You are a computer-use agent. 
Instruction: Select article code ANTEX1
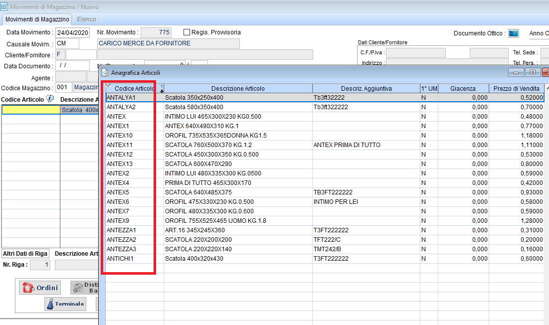118,126
